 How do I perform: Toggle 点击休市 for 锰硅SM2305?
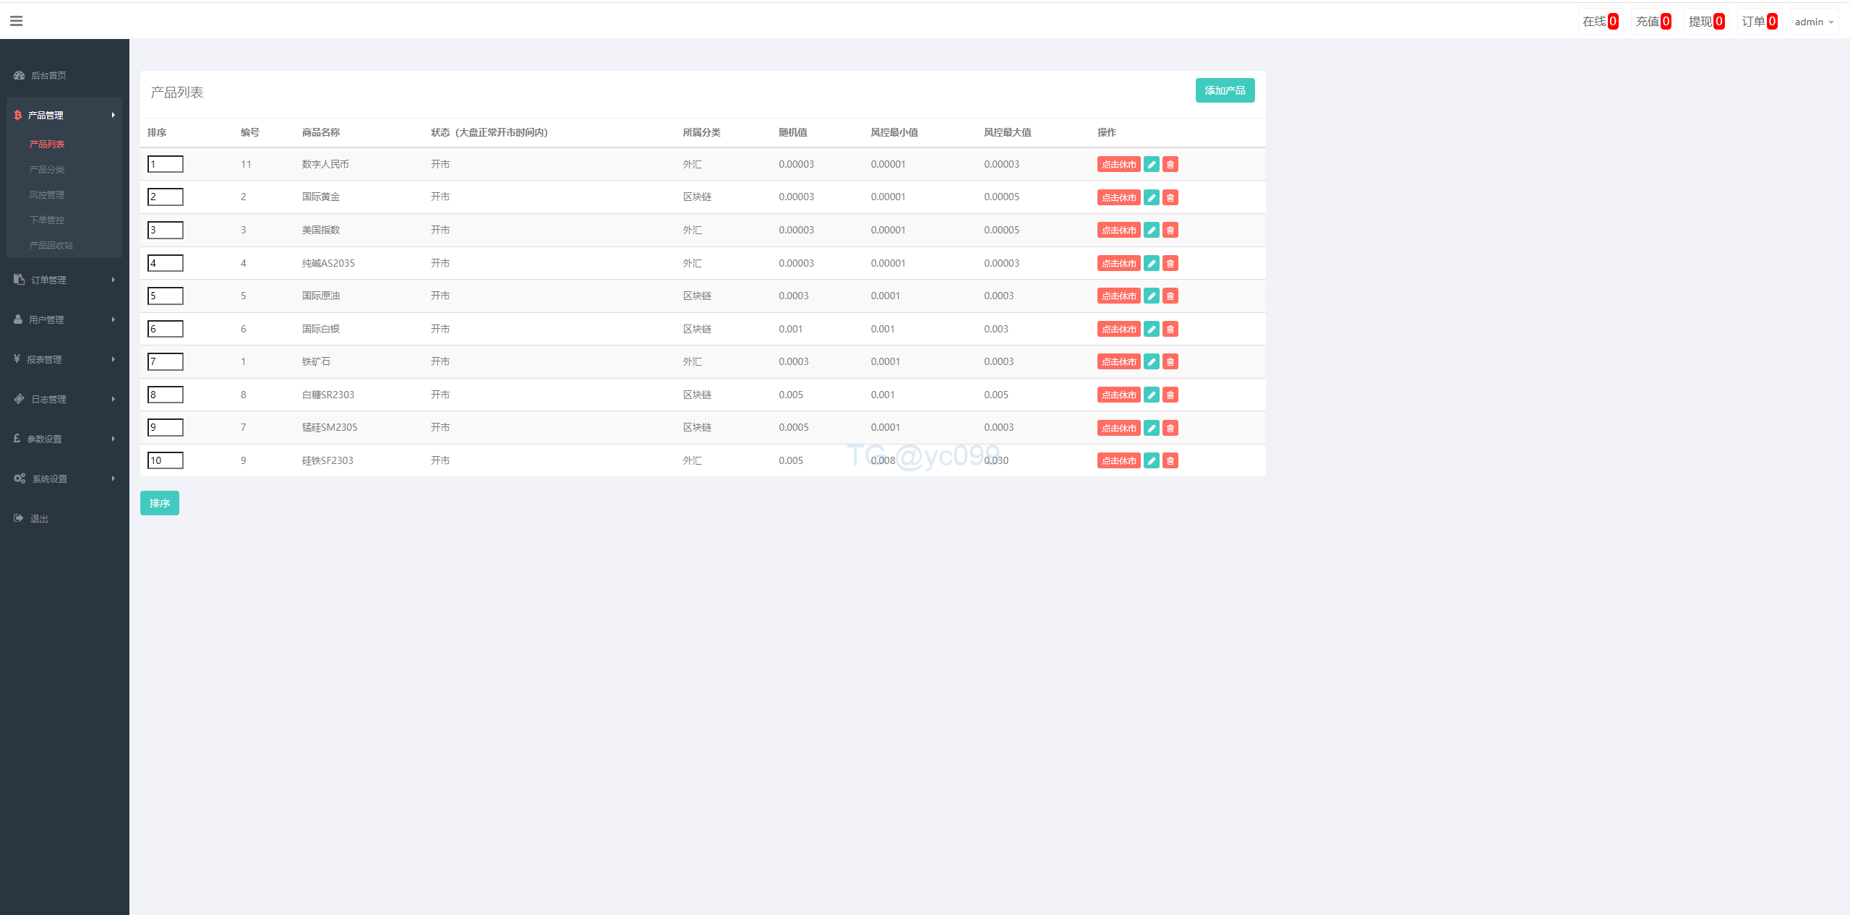pyautogui.click(x=1118, y=429)
